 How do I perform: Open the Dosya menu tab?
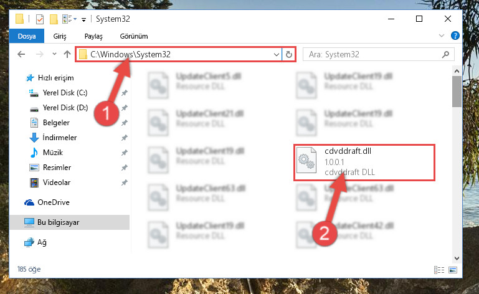click(x=27, y=36)
